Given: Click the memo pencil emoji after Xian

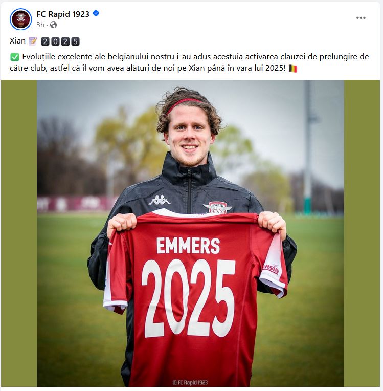Looking at the screenshot, I should [33, 41].
